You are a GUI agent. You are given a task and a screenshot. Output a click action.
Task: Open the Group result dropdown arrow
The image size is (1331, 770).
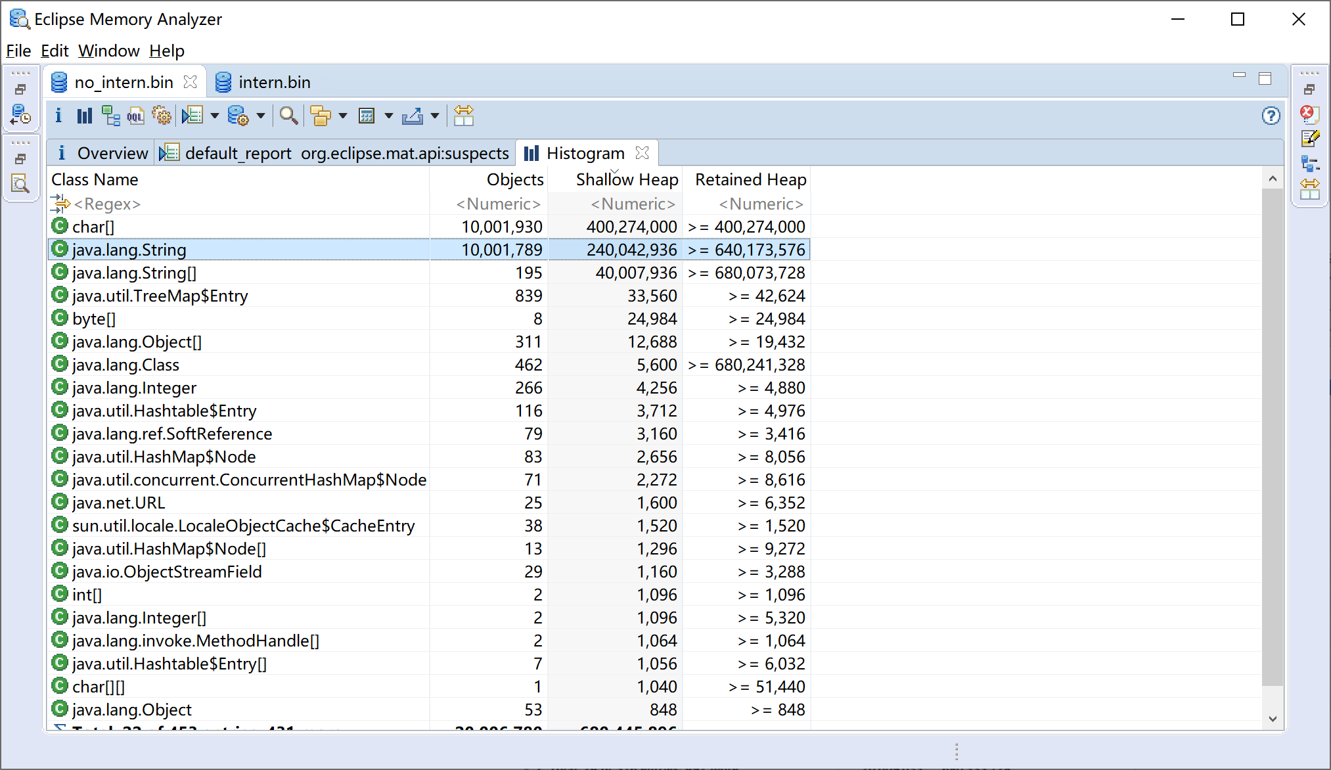pyautogui.click(x=342, y=116)
